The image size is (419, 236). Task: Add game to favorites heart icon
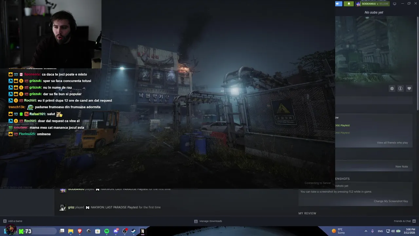[x=409, y=88]
